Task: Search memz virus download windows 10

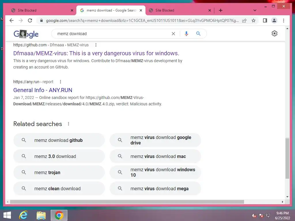Action: coord(155,173)
